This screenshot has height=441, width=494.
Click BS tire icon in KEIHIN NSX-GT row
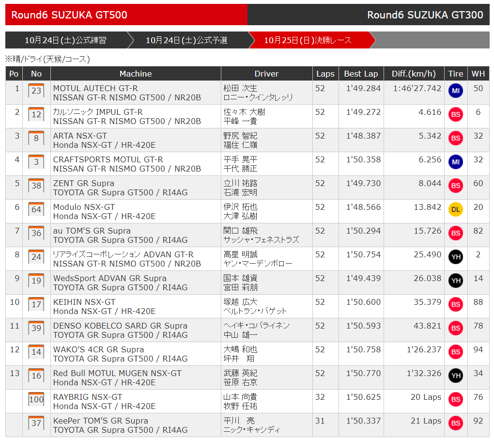(x=456, y=304)
